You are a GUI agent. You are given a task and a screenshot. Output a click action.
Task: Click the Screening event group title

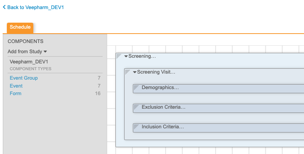click(x=142, y=56)
